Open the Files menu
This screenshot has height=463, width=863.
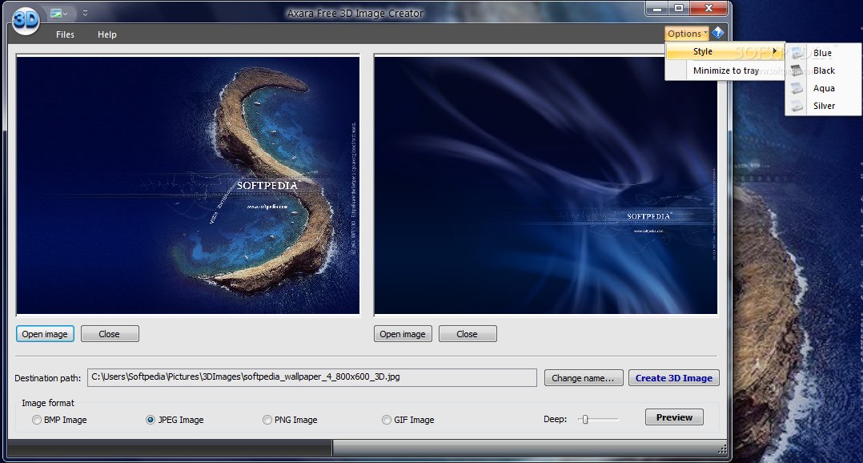click(x=64, y=34)
